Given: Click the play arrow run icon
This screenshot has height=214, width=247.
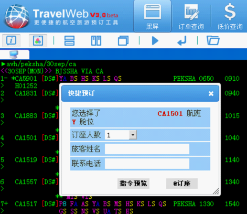Looking at the screenshot, I should click(x=155, y=41).
